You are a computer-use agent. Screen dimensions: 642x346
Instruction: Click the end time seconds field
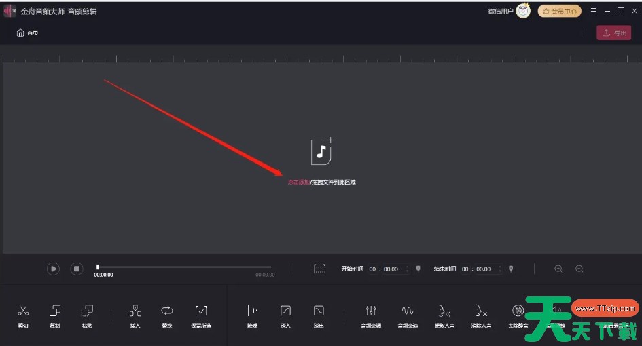pos(484,269)
